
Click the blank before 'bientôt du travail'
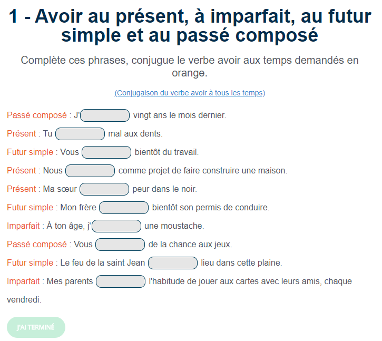[x=106, y=152]
